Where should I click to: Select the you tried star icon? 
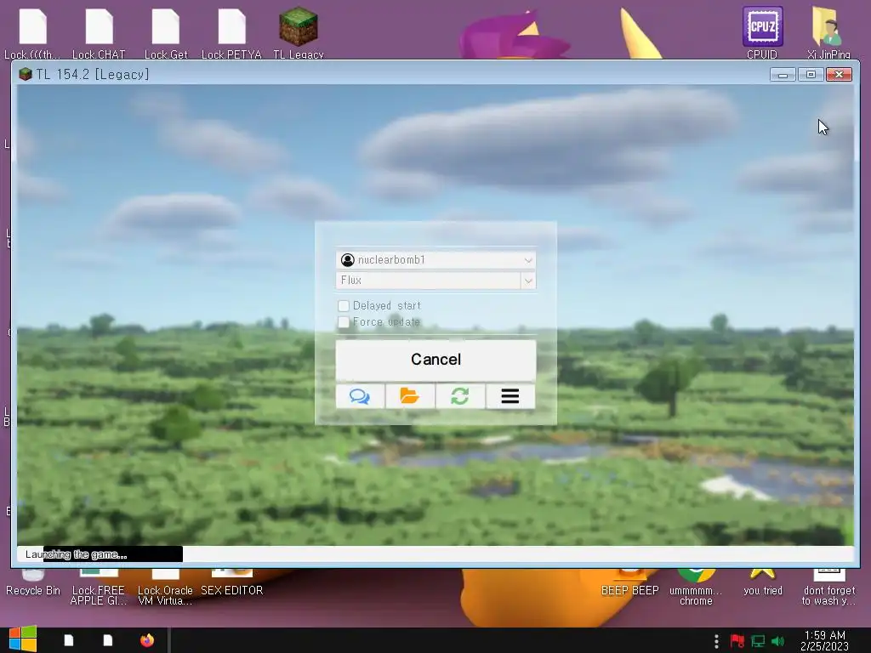763,584
